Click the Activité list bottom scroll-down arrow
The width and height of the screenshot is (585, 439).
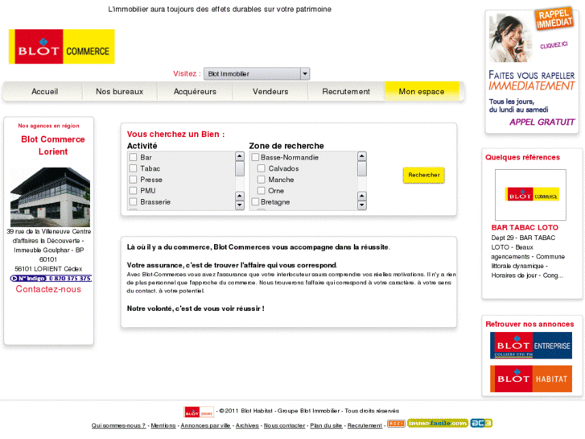[240, 205]
